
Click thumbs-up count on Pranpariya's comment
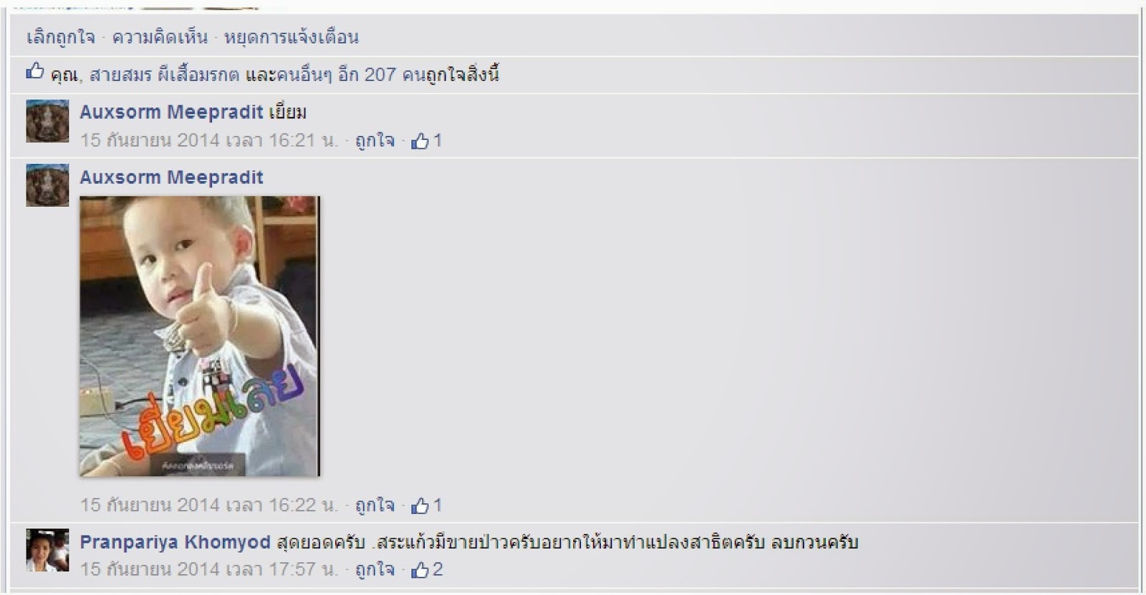[428, 571]
